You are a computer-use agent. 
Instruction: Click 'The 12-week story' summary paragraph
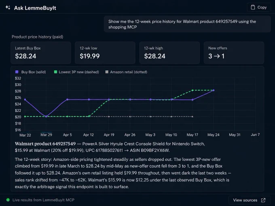123,173
